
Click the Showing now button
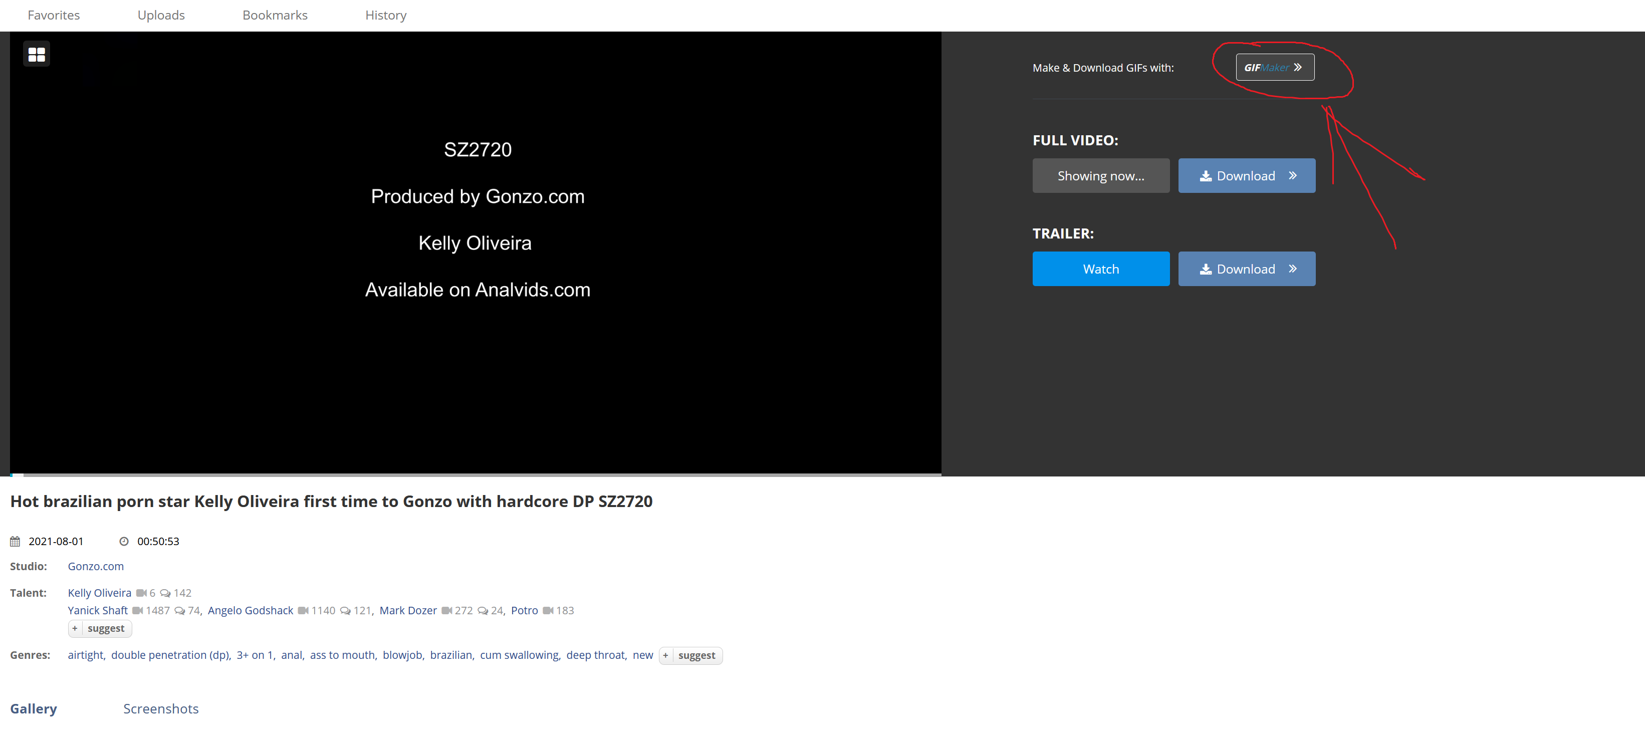(x=1100, y=175)
